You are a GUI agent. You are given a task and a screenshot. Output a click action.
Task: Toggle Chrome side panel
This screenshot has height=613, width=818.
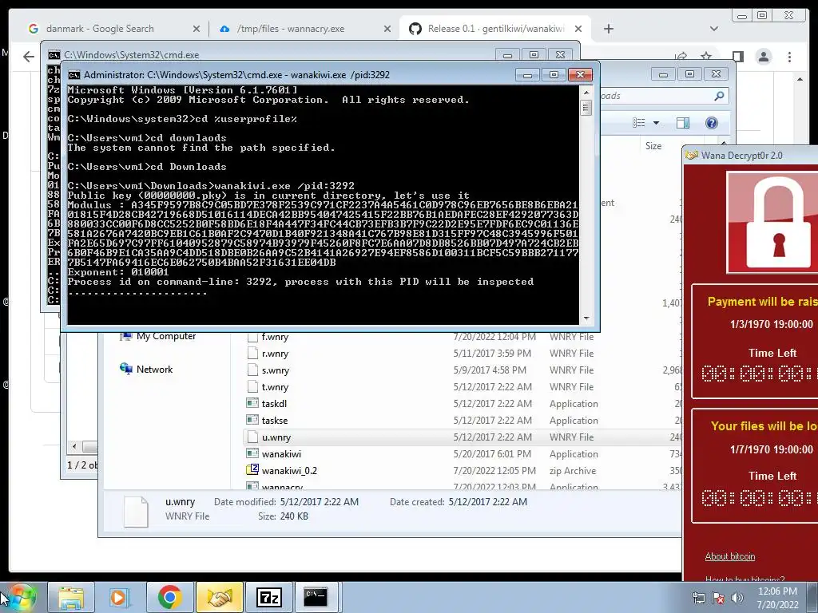(x=737, y=57)
